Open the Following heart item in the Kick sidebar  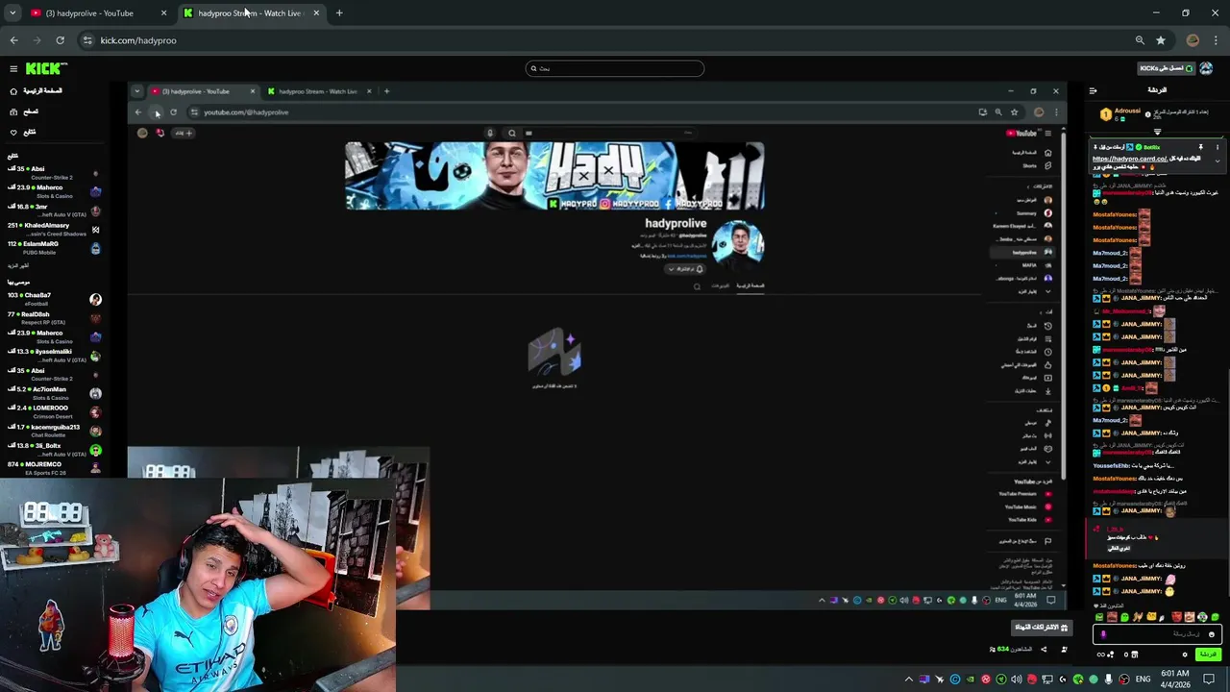click(24, 132)
